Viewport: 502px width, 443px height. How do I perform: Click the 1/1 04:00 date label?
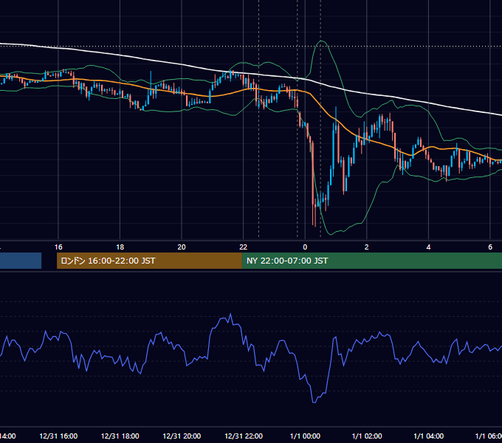pos(429,436)
